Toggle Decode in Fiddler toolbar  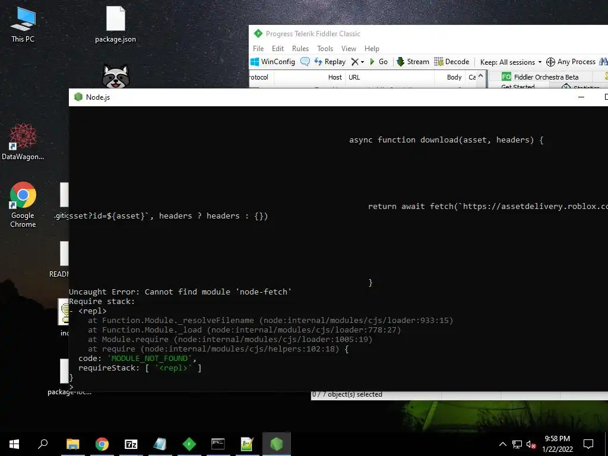pos(451,62)
